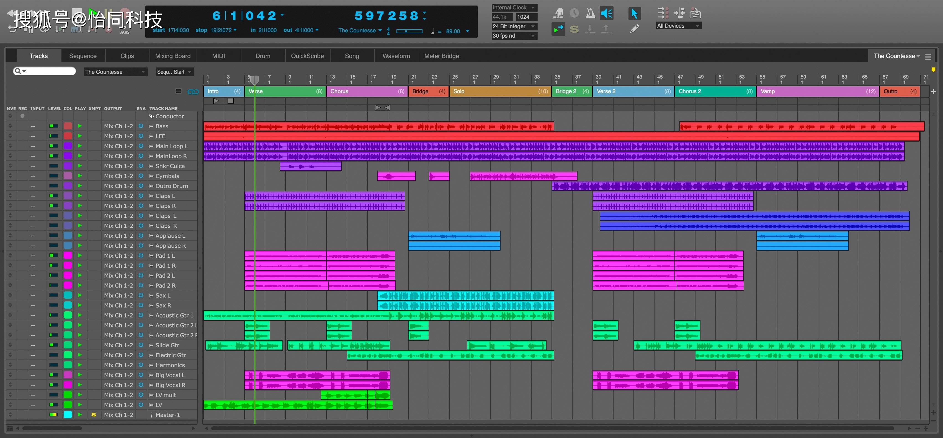Click the track search input field
Viewport: 943px width, 438px height.
(x=44, y=71)
